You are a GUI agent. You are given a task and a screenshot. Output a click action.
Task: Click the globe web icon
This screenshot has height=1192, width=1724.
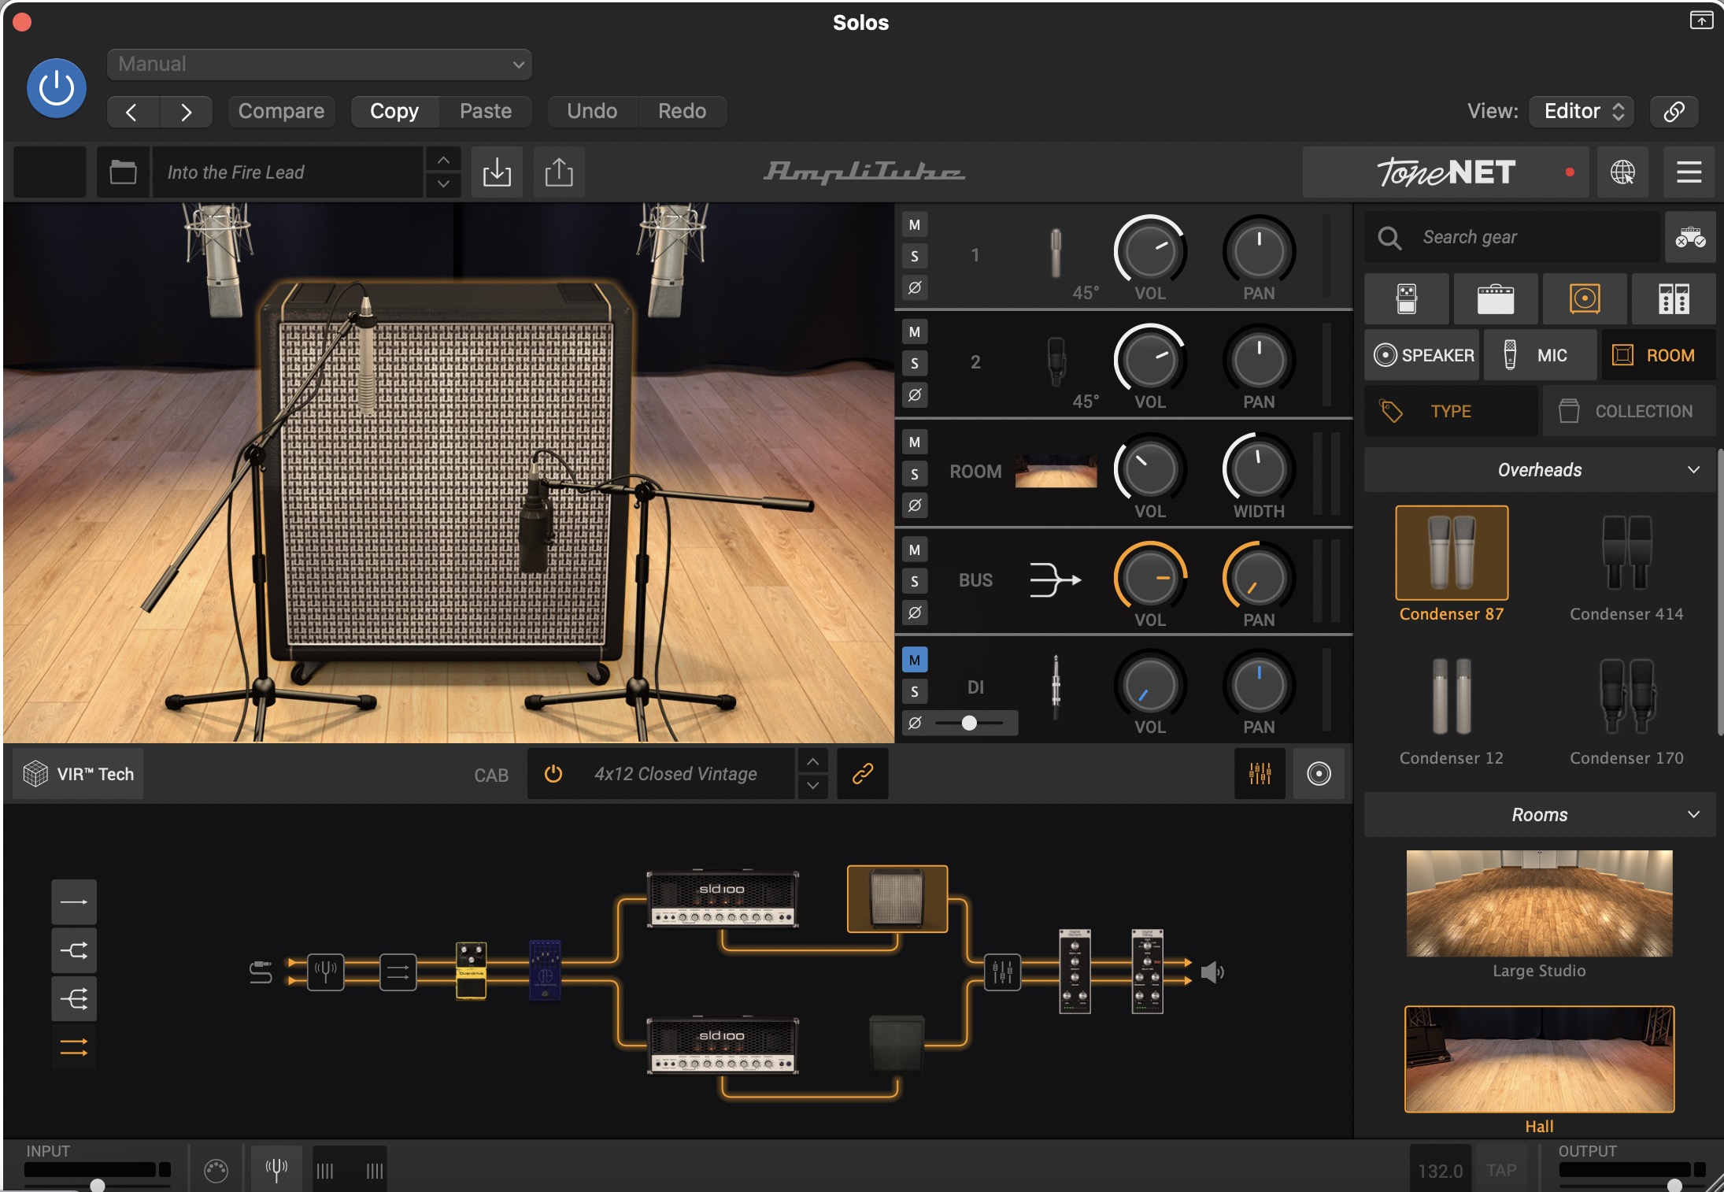coord(1622,172)
